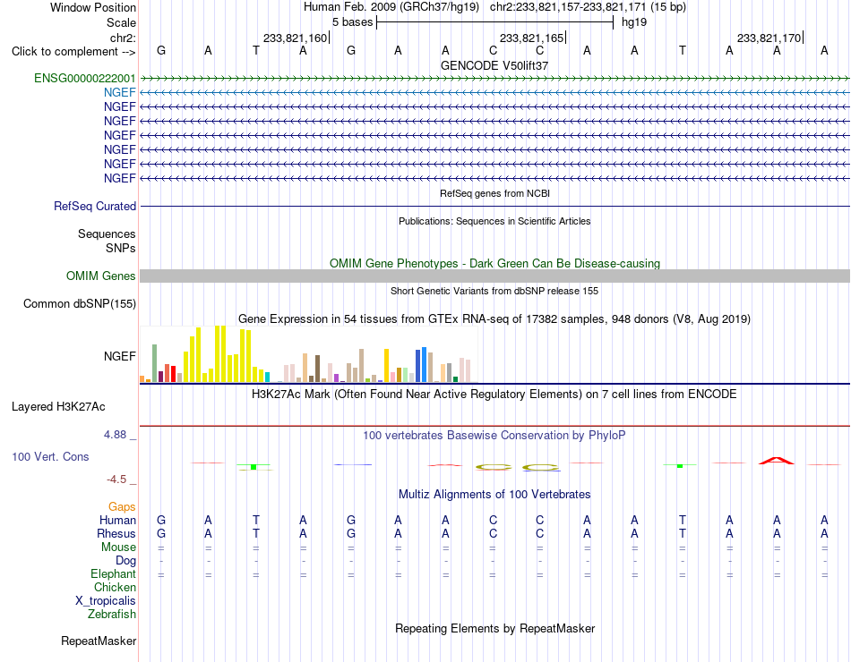Click the 'Click to complement -->' label

click(73, 52)
